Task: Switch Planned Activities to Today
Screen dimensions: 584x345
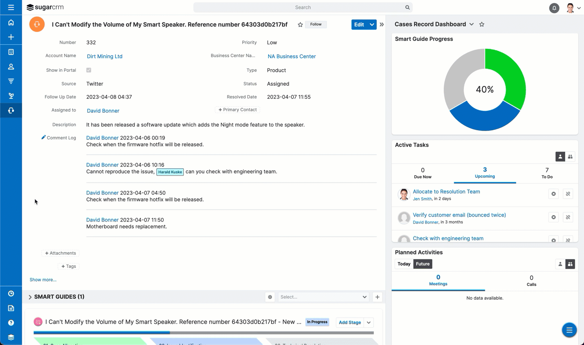Action: (x=404, y=264)
